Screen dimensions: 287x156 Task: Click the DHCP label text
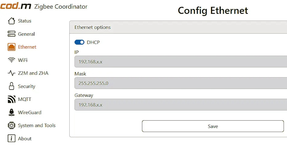point(93,42)
